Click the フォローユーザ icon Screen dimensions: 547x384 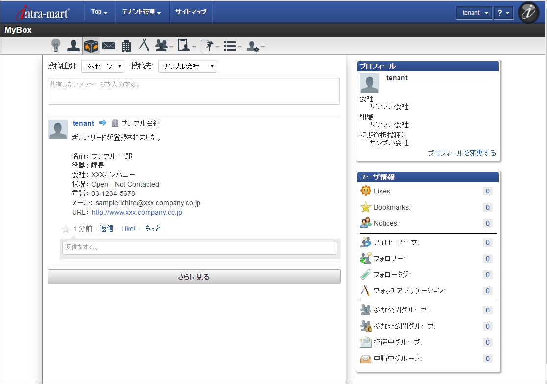(x=366, y=242)
